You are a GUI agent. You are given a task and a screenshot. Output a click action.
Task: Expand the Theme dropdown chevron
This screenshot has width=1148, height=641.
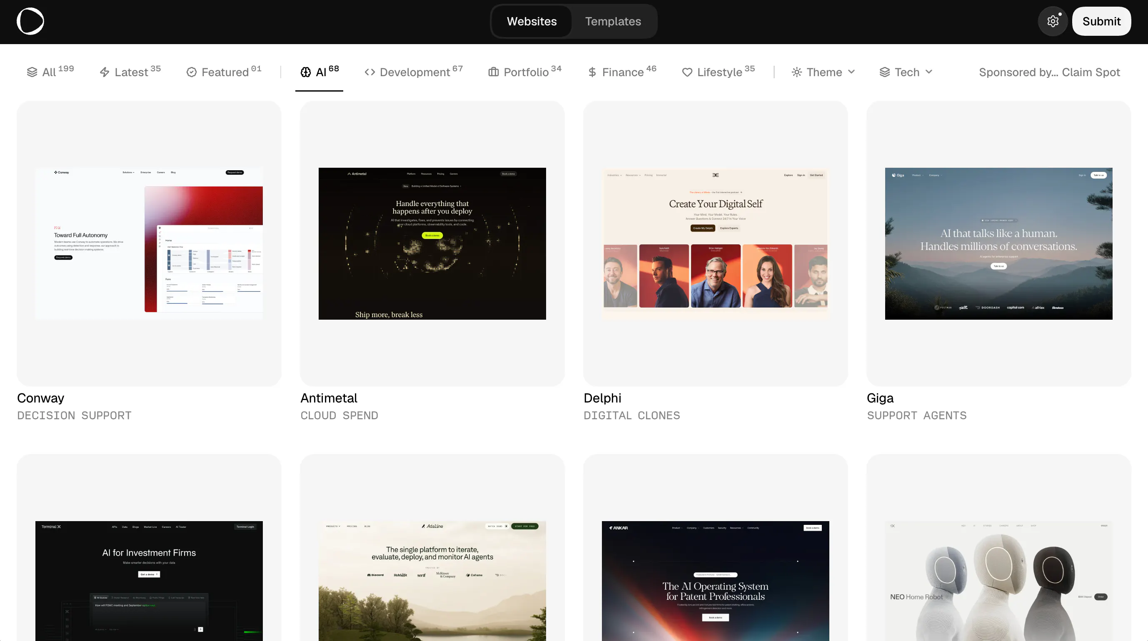pos(851,72)
